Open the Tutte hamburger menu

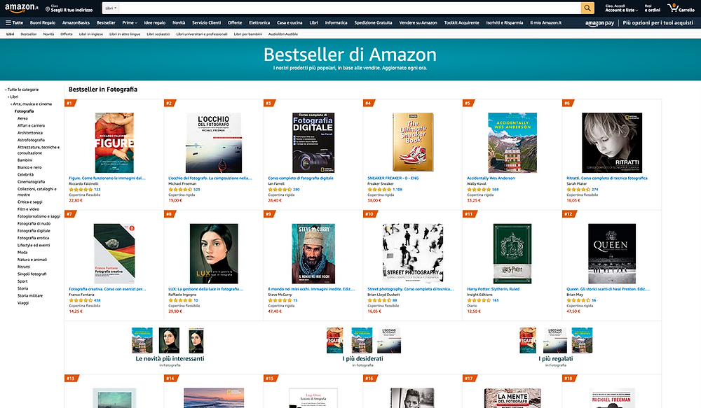(14, 23)
